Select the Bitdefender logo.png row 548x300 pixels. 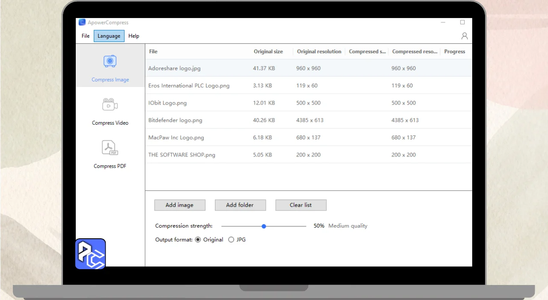click(175, 120)
